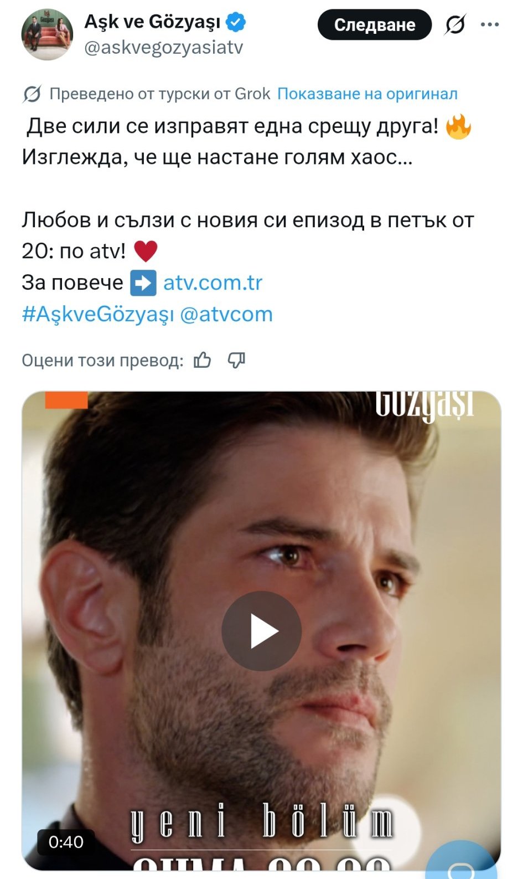
Task: Tap the Grok icon beside follow button
Action: tap(455, 25)
